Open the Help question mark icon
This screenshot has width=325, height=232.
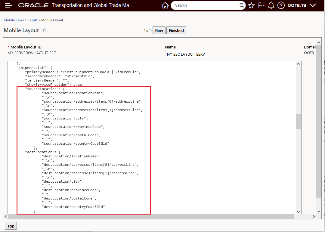pos(281,5)
